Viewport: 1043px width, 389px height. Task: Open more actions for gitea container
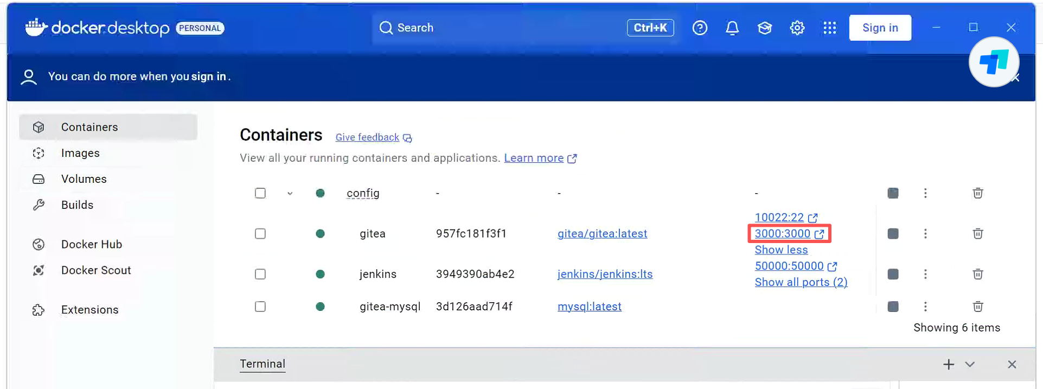click(925, 234)
